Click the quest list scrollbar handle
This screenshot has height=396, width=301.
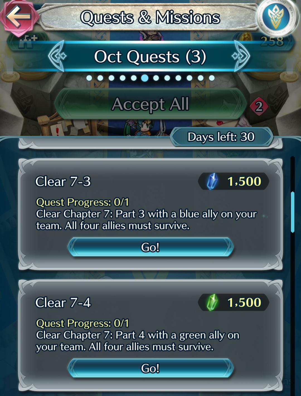point(292,212)
